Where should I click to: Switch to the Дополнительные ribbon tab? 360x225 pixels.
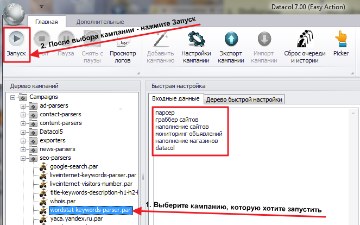tap(100, 22)
